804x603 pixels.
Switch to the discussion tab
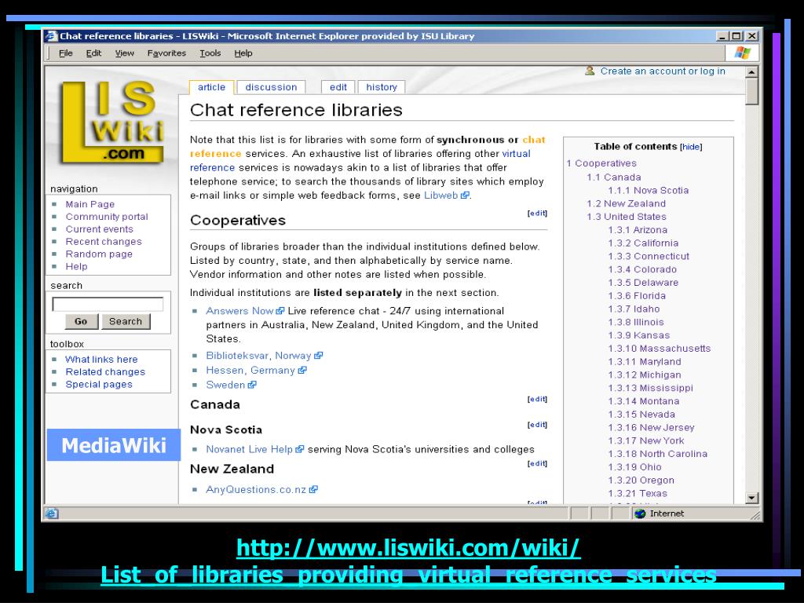[271, 87]
